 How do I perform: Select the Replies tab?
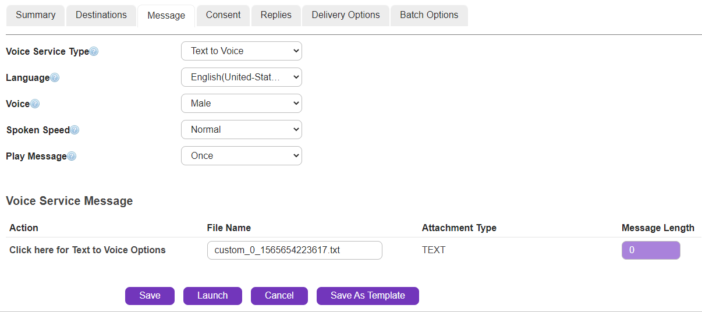point(276,15)
